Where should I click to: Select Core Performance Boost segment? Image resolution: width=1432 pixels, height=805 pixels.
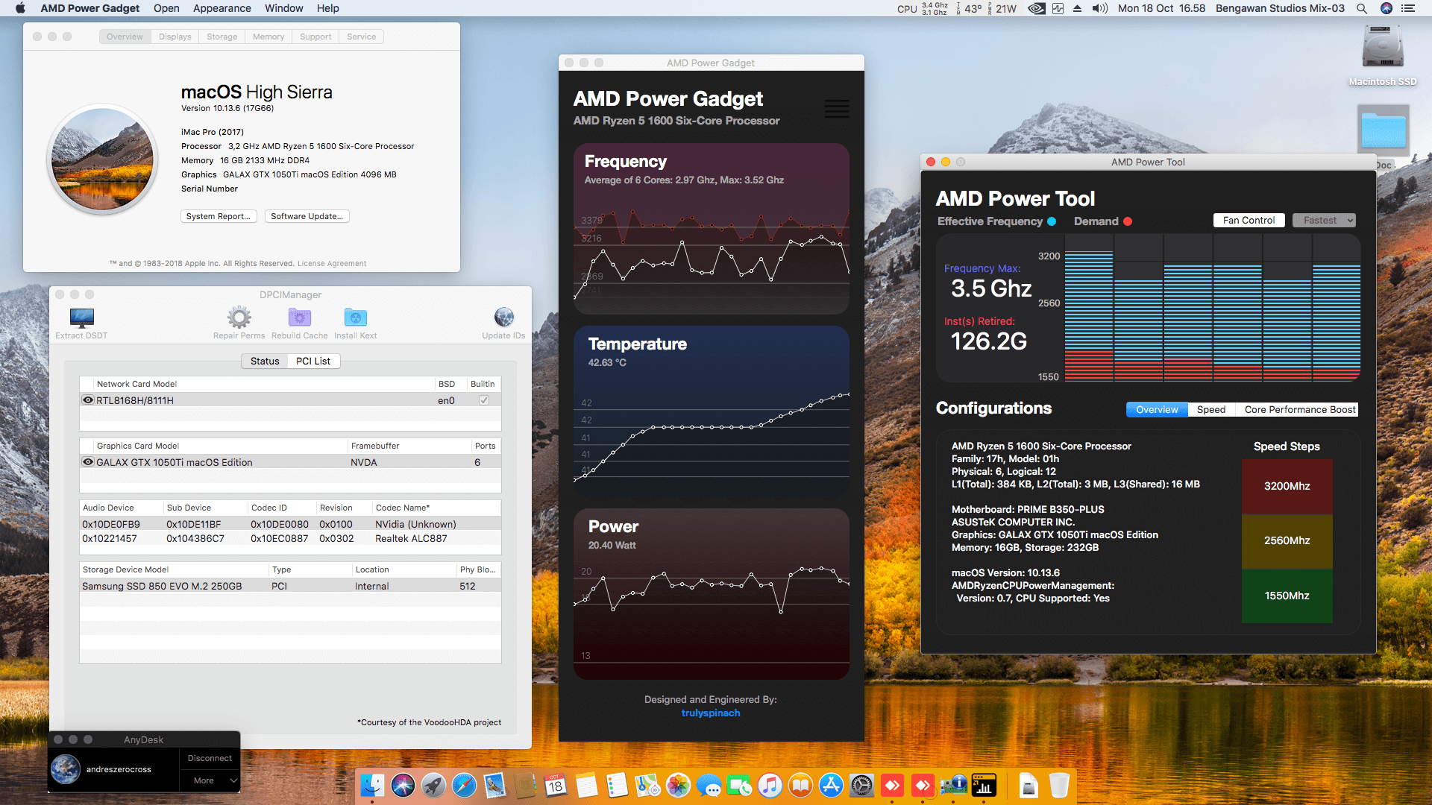pos(1299,409)
